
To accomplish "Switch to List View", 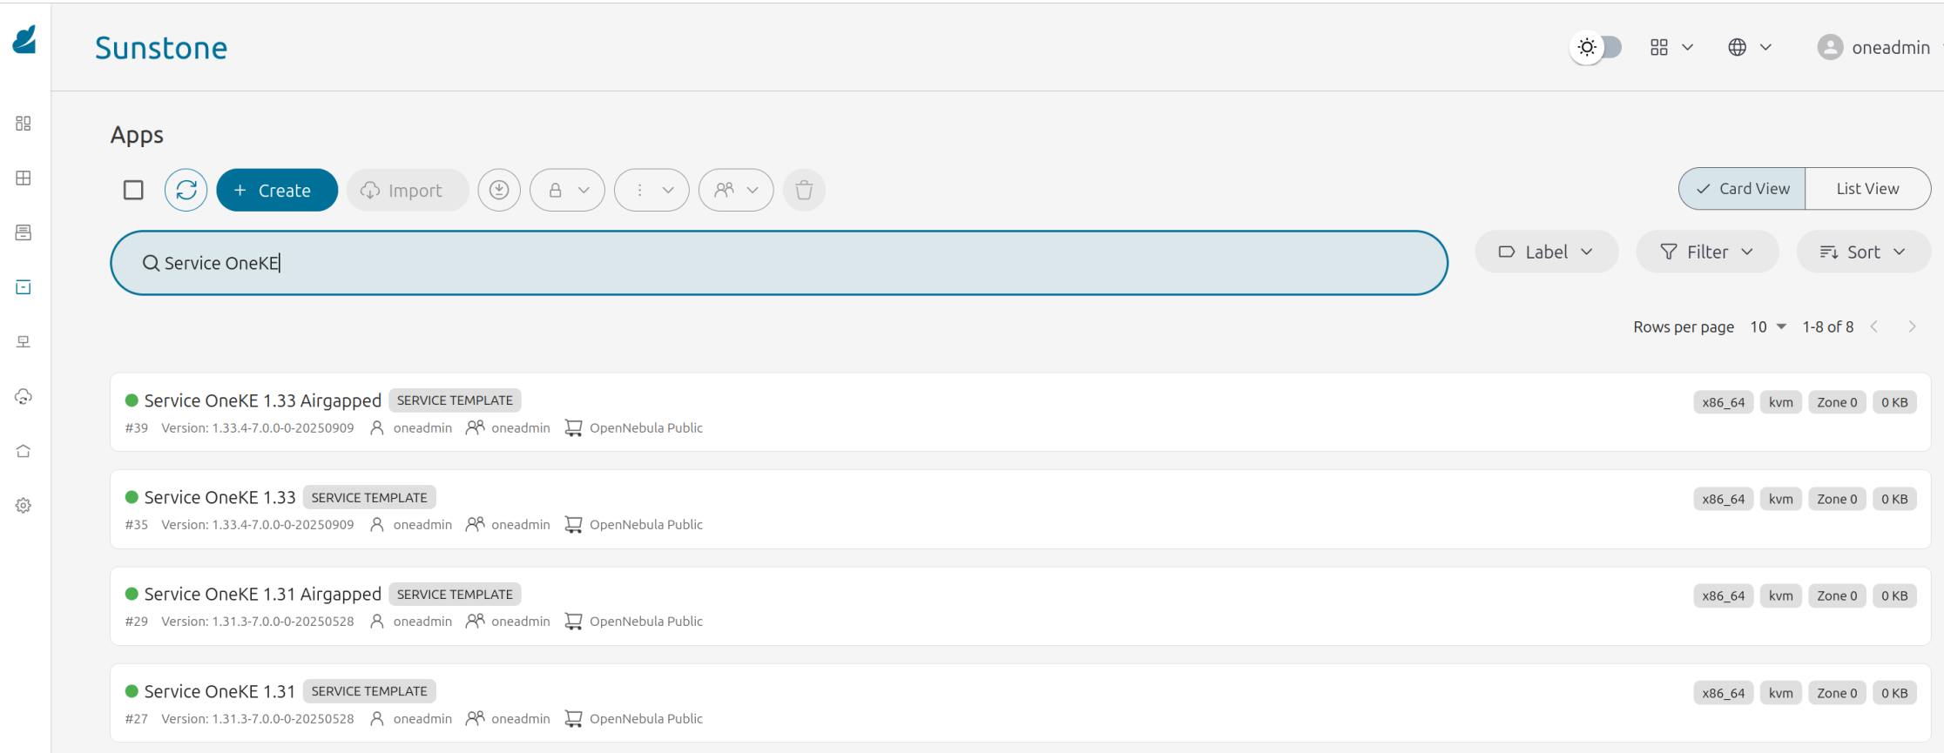I will 1867,189.
